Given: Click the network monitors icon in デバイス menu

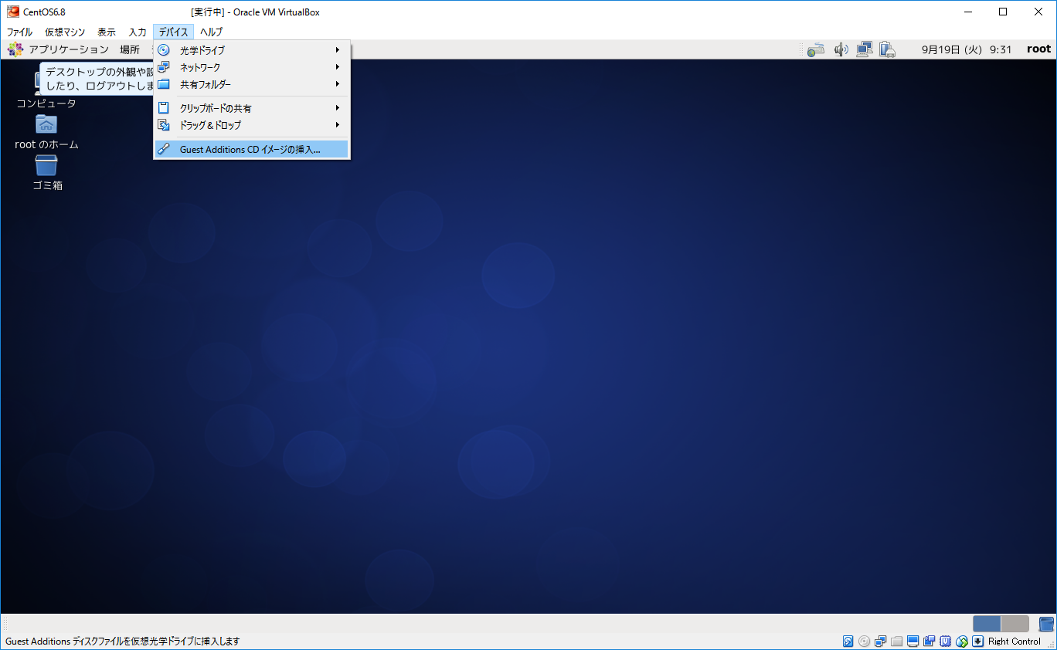Looking at the screenshot, I should (164, 67).
